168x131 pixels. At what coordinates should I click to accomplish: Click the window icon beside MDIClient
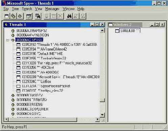point(18,68)
